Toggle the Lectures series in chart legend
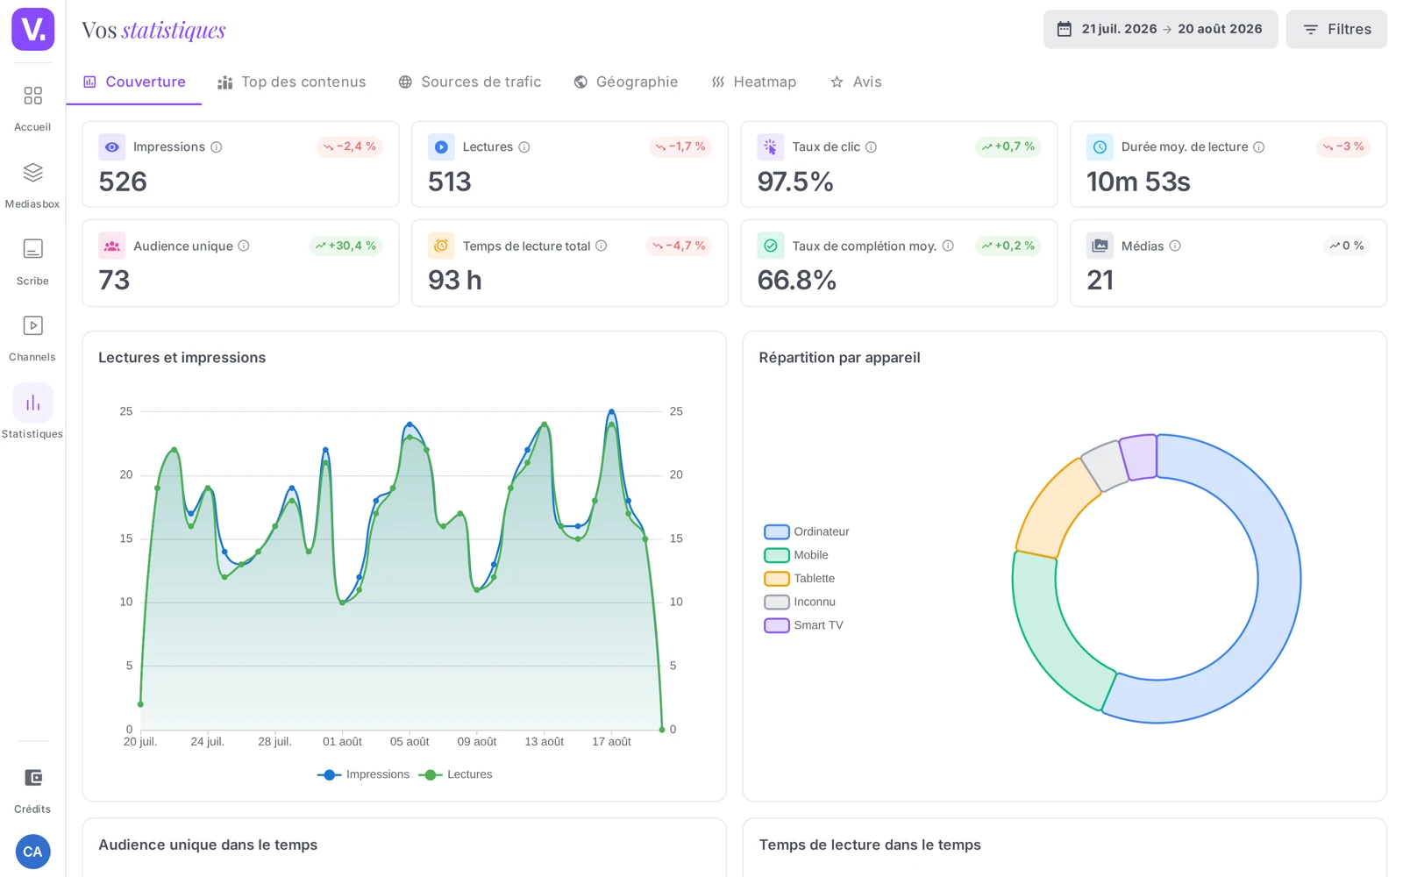The image size is (1403, 877). point(455,774)
